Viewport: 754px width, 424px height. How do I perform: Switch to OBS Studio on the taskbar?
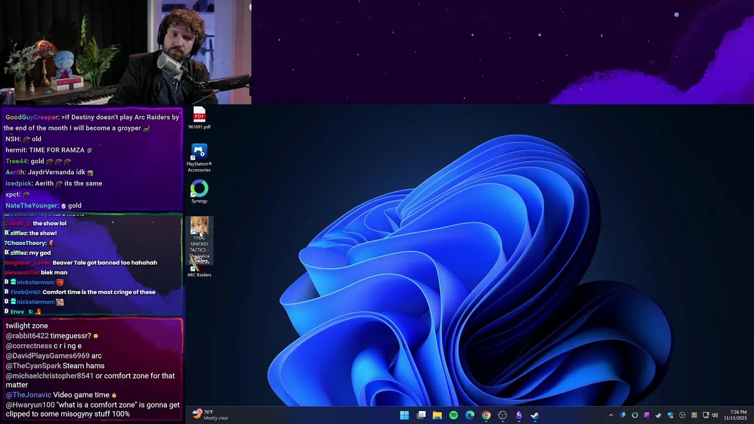tap(502, 415)
